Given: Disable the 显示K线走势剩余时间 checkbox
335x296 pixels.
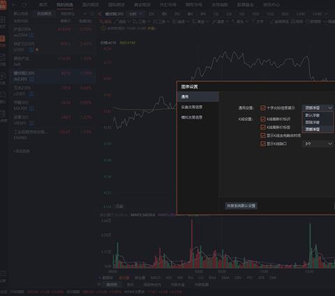Looking at the screenshot, I should (263, 135).
